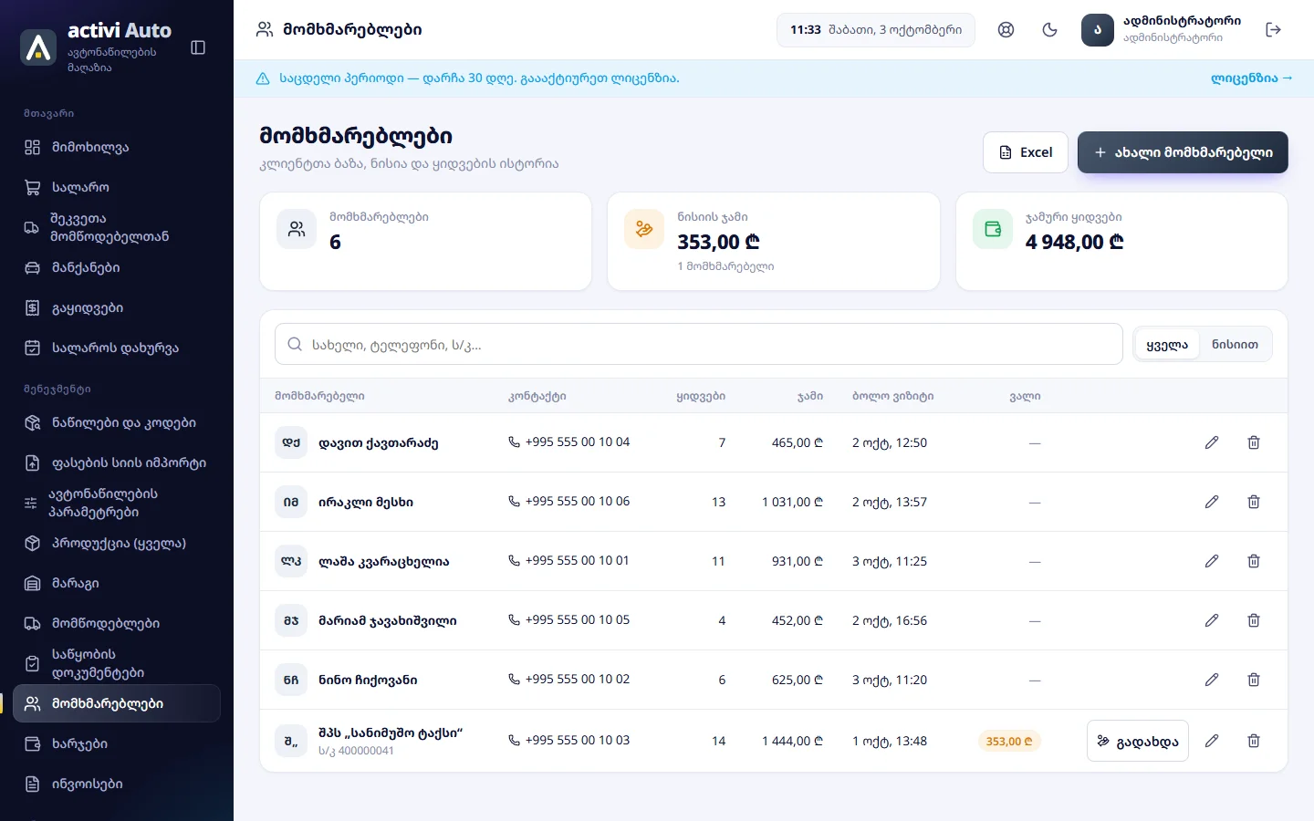Open the ადმინისტრატორი profile block
Viewport: 1314px width, 821px height.
pos(1162,30)
